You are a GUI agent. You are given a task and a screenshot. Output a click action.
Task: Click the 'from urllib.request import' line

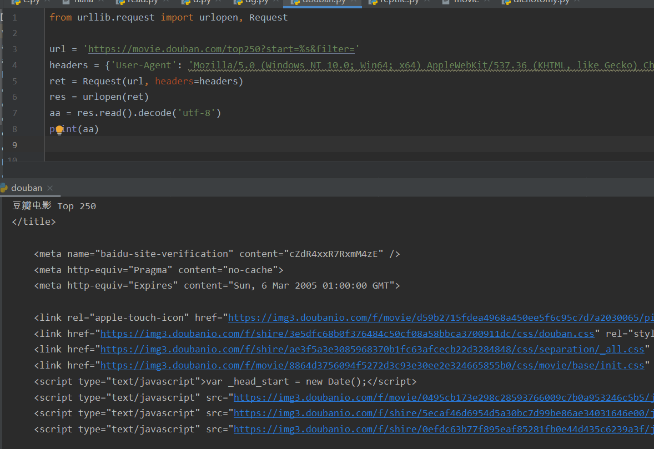[168, 18]
